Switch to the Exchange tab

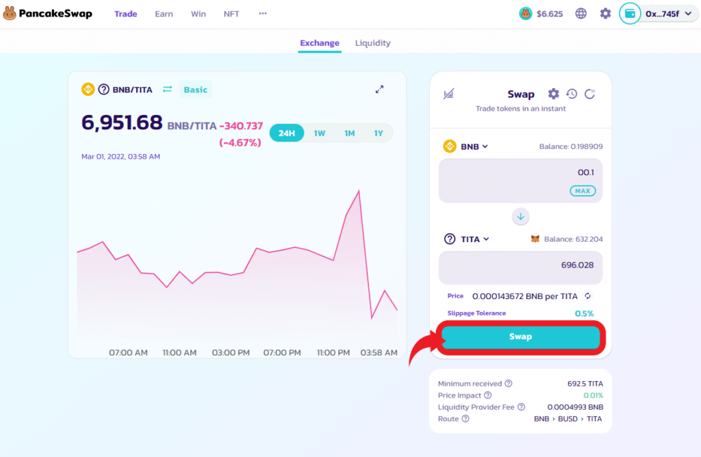tap(320, 43)
